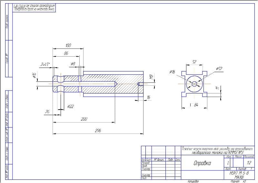The width and height of the screenshot is (258, 183).
Task: Select the 11 dimension beside end view
Action: pos(218,88)
